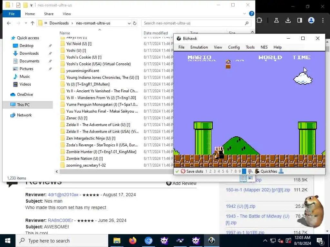The width and height of the screenshot is (330, 247).
Task: Sort by the Date modified column header
Action: [156, 33]
